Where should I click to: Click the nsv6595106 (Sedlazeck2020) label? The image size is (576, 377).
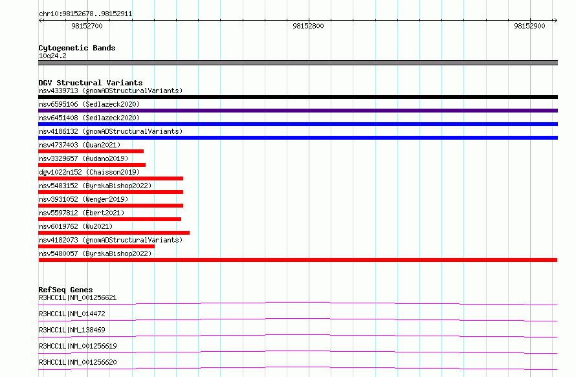point(89,104)
